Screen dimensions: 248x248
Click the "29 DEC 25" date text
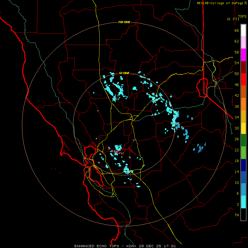click(150, 246)
